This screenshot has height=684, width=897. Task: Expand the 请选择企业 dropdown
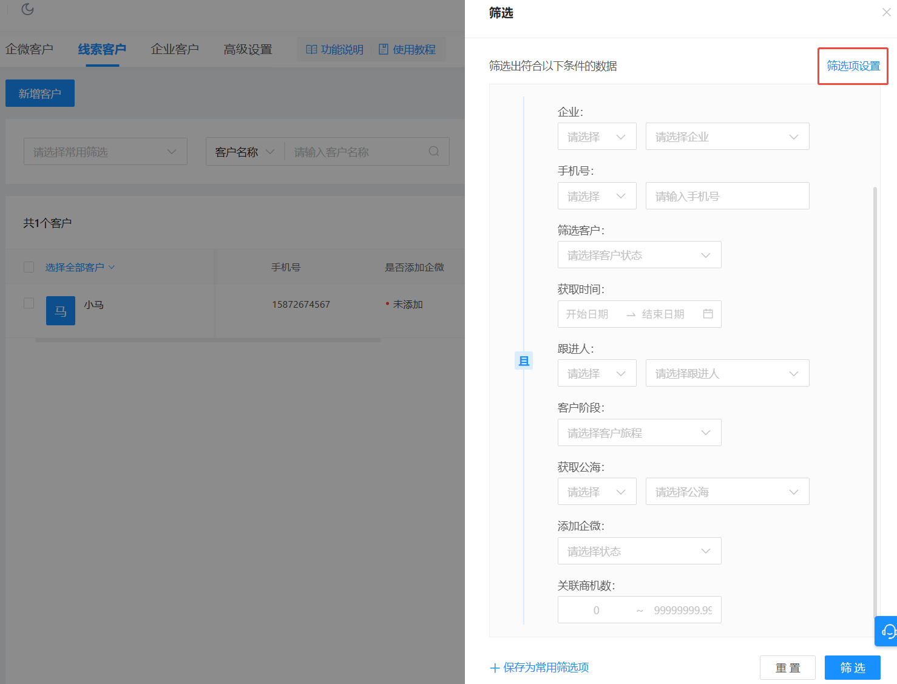click(727, 137)
